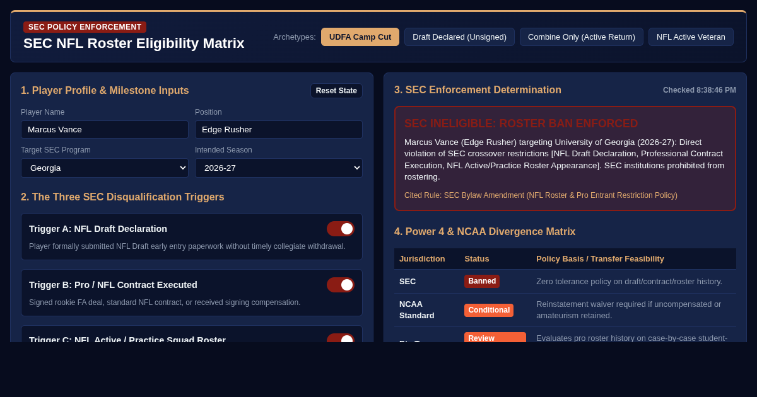Choose Combine Only (Active Return) archetype
The height and width of the screenshot is (397, 757).
[x=582, y=37]
